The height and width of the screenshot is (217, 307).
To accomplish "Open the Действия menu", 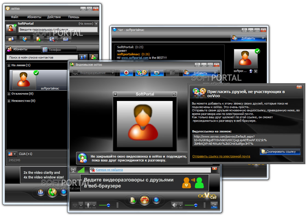I will (x=54, y=17).
